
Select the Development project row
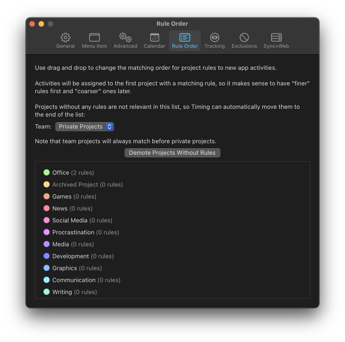click(x=83, y=256)
